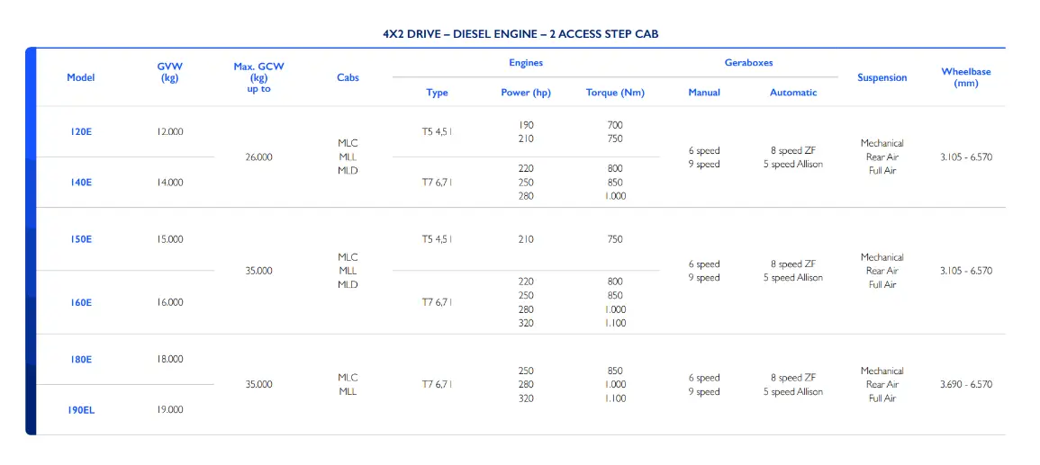Click the Wheelbase (mm) column header

(x=965, y=77)
